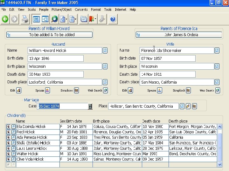Screen dimensions: 229x171
Task: Switch to Family View toolbar button
Action: click(x=37, y=19)
